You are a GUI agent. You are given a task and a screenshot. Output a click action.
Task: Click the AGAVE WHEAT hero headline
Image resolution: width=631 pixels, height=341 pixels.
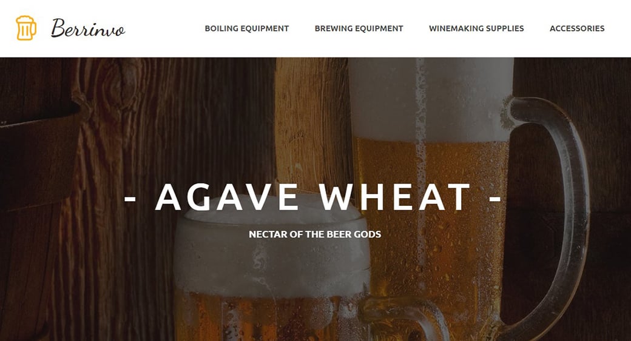click(x=312, y=197)
